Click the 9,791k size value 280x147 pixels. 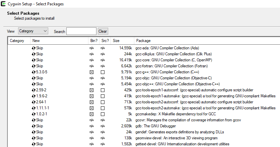[x=127, y=72]
